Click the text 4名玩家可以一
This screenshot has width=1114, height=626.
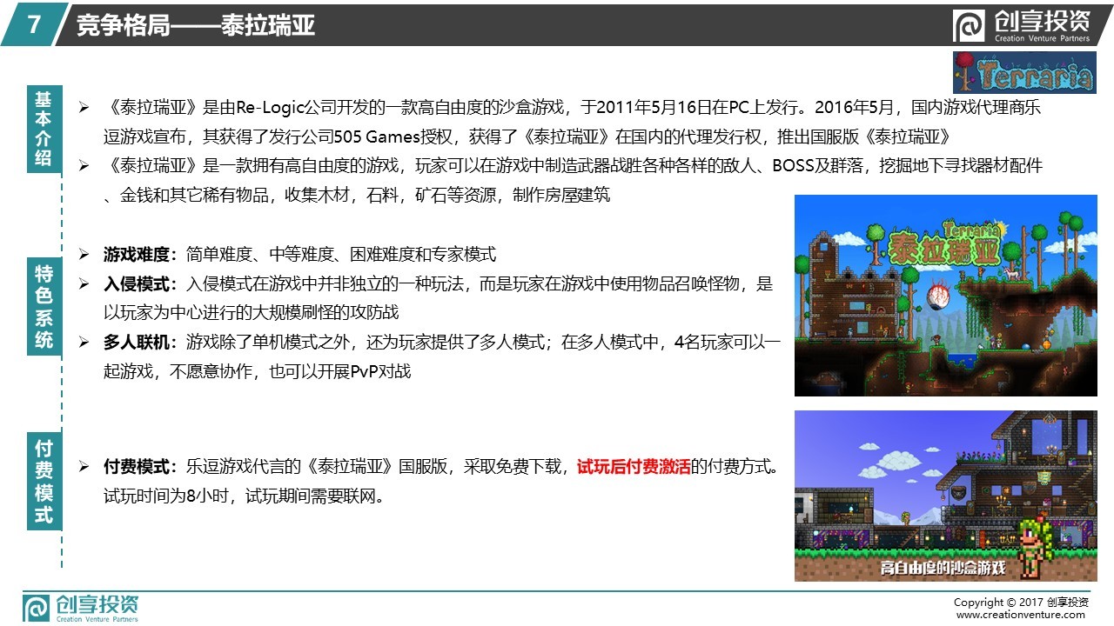(727, 342)
